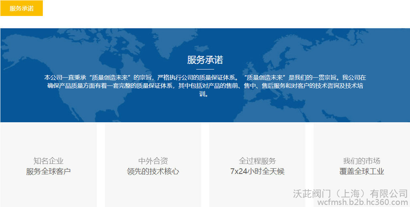
Task: Open the third gray card about 全过程服务
Action: pos(257,140)
